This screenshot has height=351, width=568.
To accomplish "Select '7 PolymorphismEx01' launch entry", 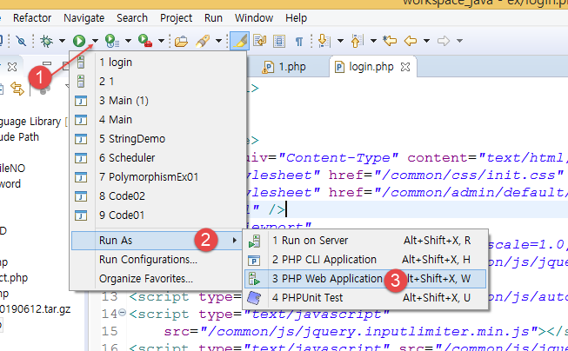I will tap(158, 177).
